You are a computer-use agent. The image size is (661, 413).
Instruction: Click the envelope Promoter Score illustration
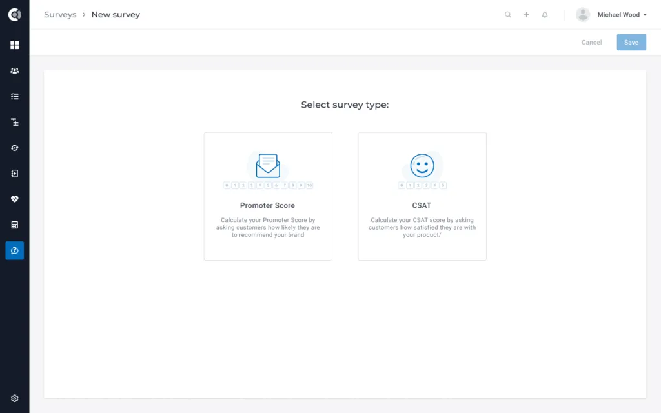pos(268,166)
